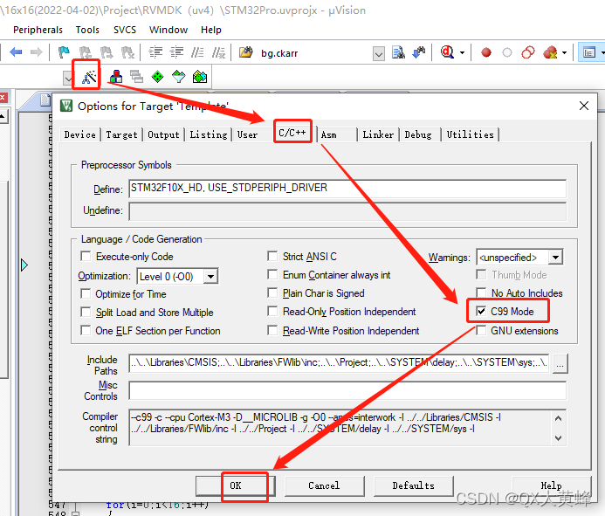The width and height of the screenshot is (605, 516).
Task: Enable GNU extensions checkbox
Action: tap(481, 330)
